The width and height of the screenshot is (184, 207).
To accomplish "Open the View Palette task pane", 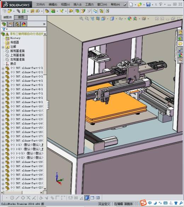I will [x=180, y=50].
